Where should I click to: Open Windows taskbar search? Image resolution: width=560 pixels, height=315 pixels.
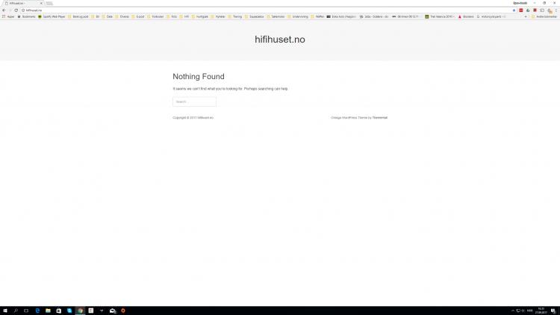click(16, 311)
